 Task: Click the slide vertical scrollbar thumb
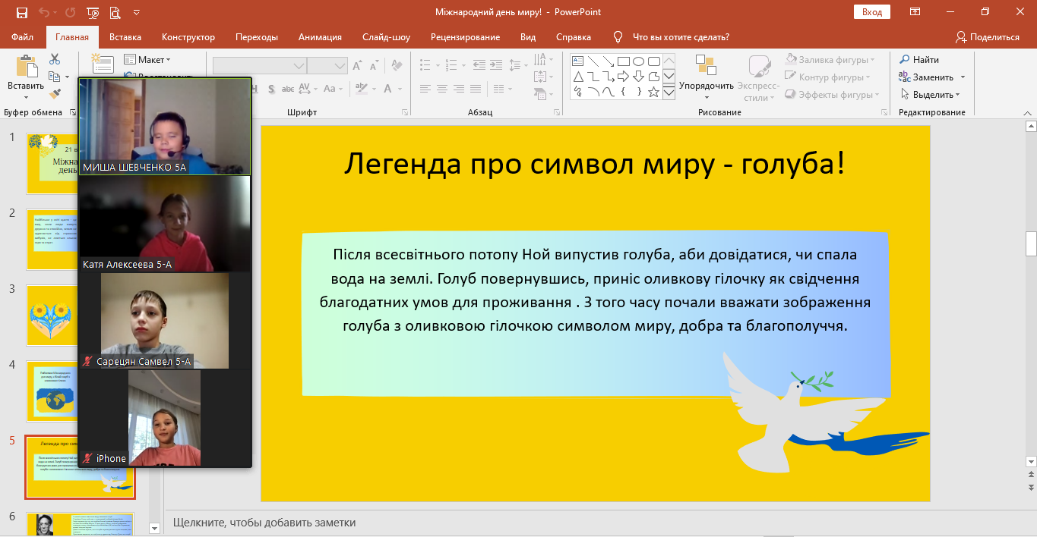pyautogui.click(x=1031, y=243)
